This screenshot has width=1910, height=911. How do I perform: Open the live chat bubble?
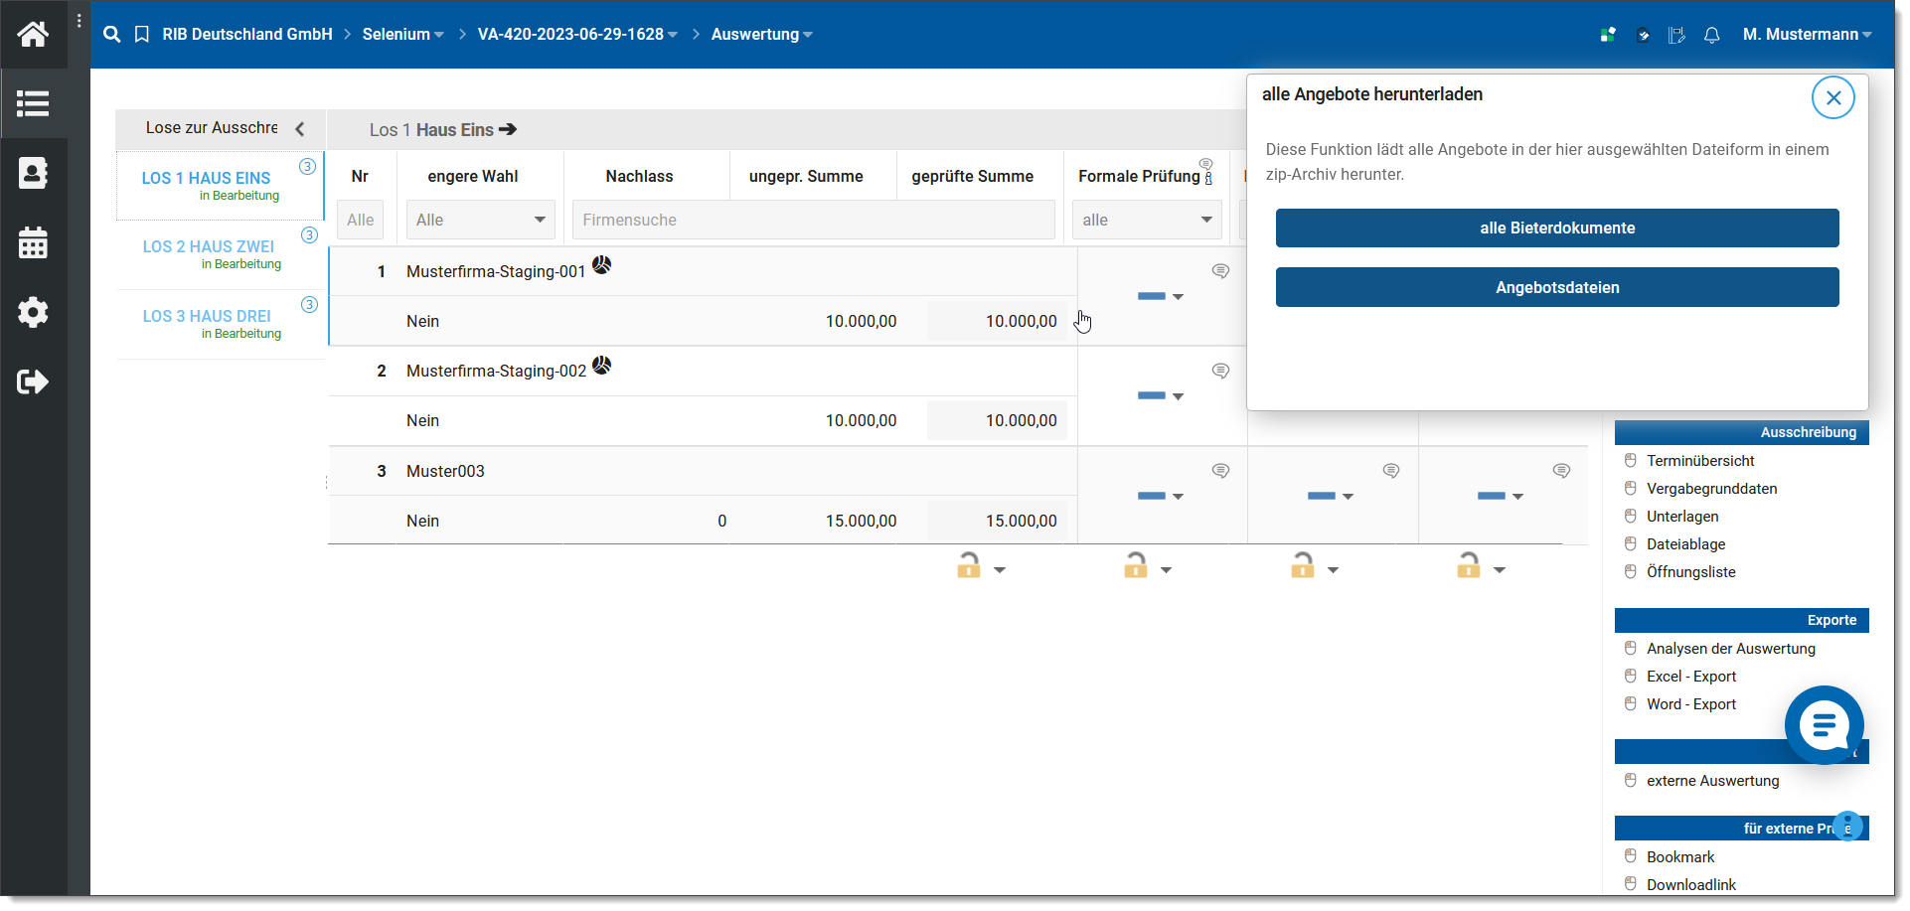pyautogui.click(x=1825, y=725)
